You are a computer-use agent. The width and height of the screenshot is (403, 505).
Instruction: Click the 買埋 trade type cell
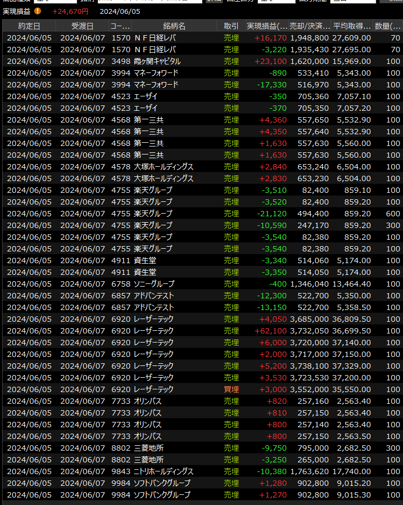231,389
